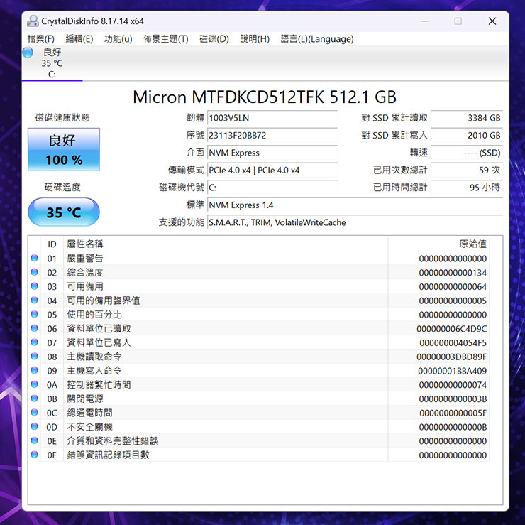Click the standard field NVM Express 1.4
The width and height of the screenshot is (525, 525).
(x=355, y=205)
